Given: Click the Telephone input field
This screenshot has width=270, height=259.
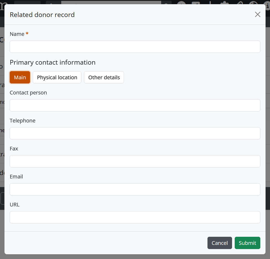Looking at the screenshot, I should (135, 133).
